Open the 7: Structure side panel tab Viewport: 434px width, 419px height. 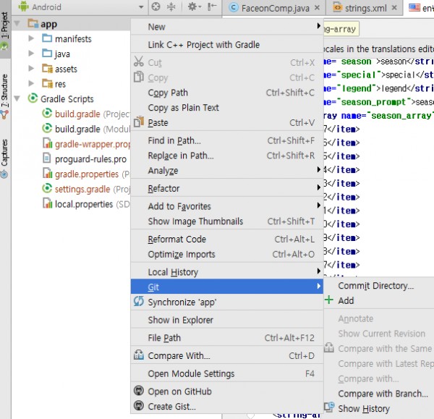pyautogui.click(x=5, y=97)
